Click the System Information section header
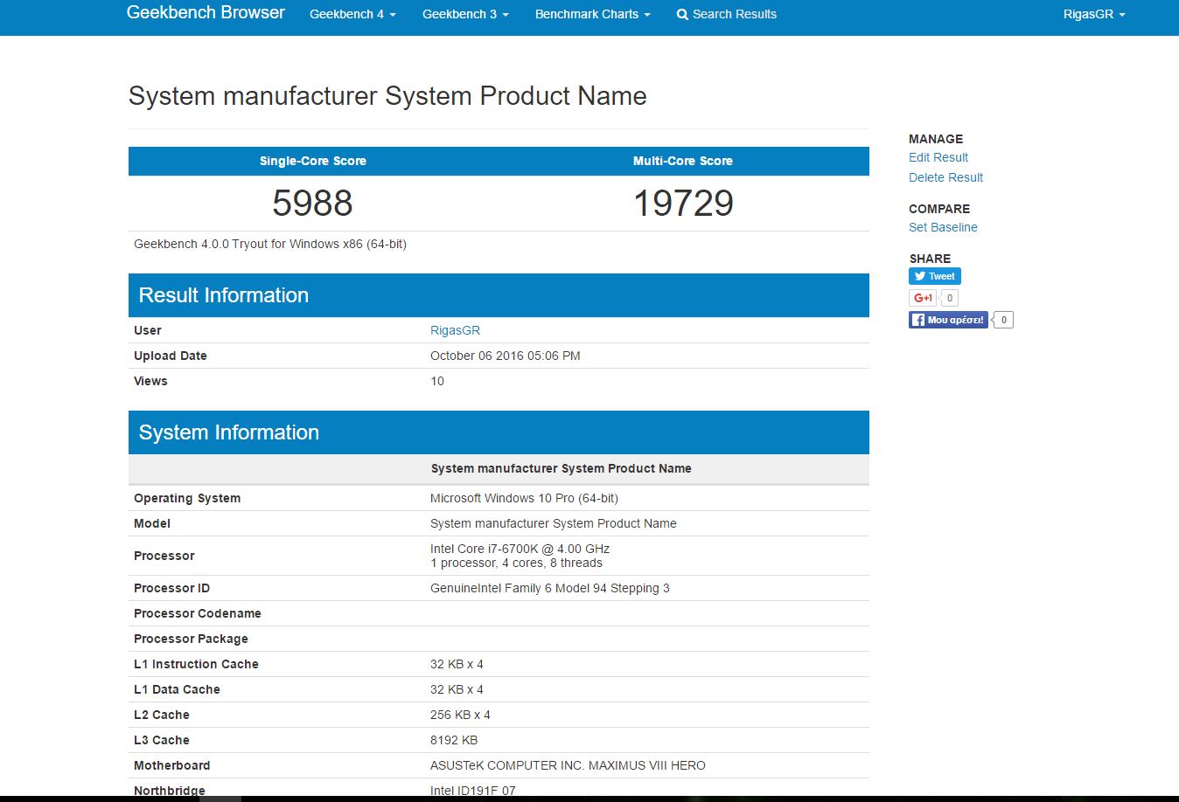Image resolution: width=1179 pixels, height=802 pixels. [x=499, y=432]
